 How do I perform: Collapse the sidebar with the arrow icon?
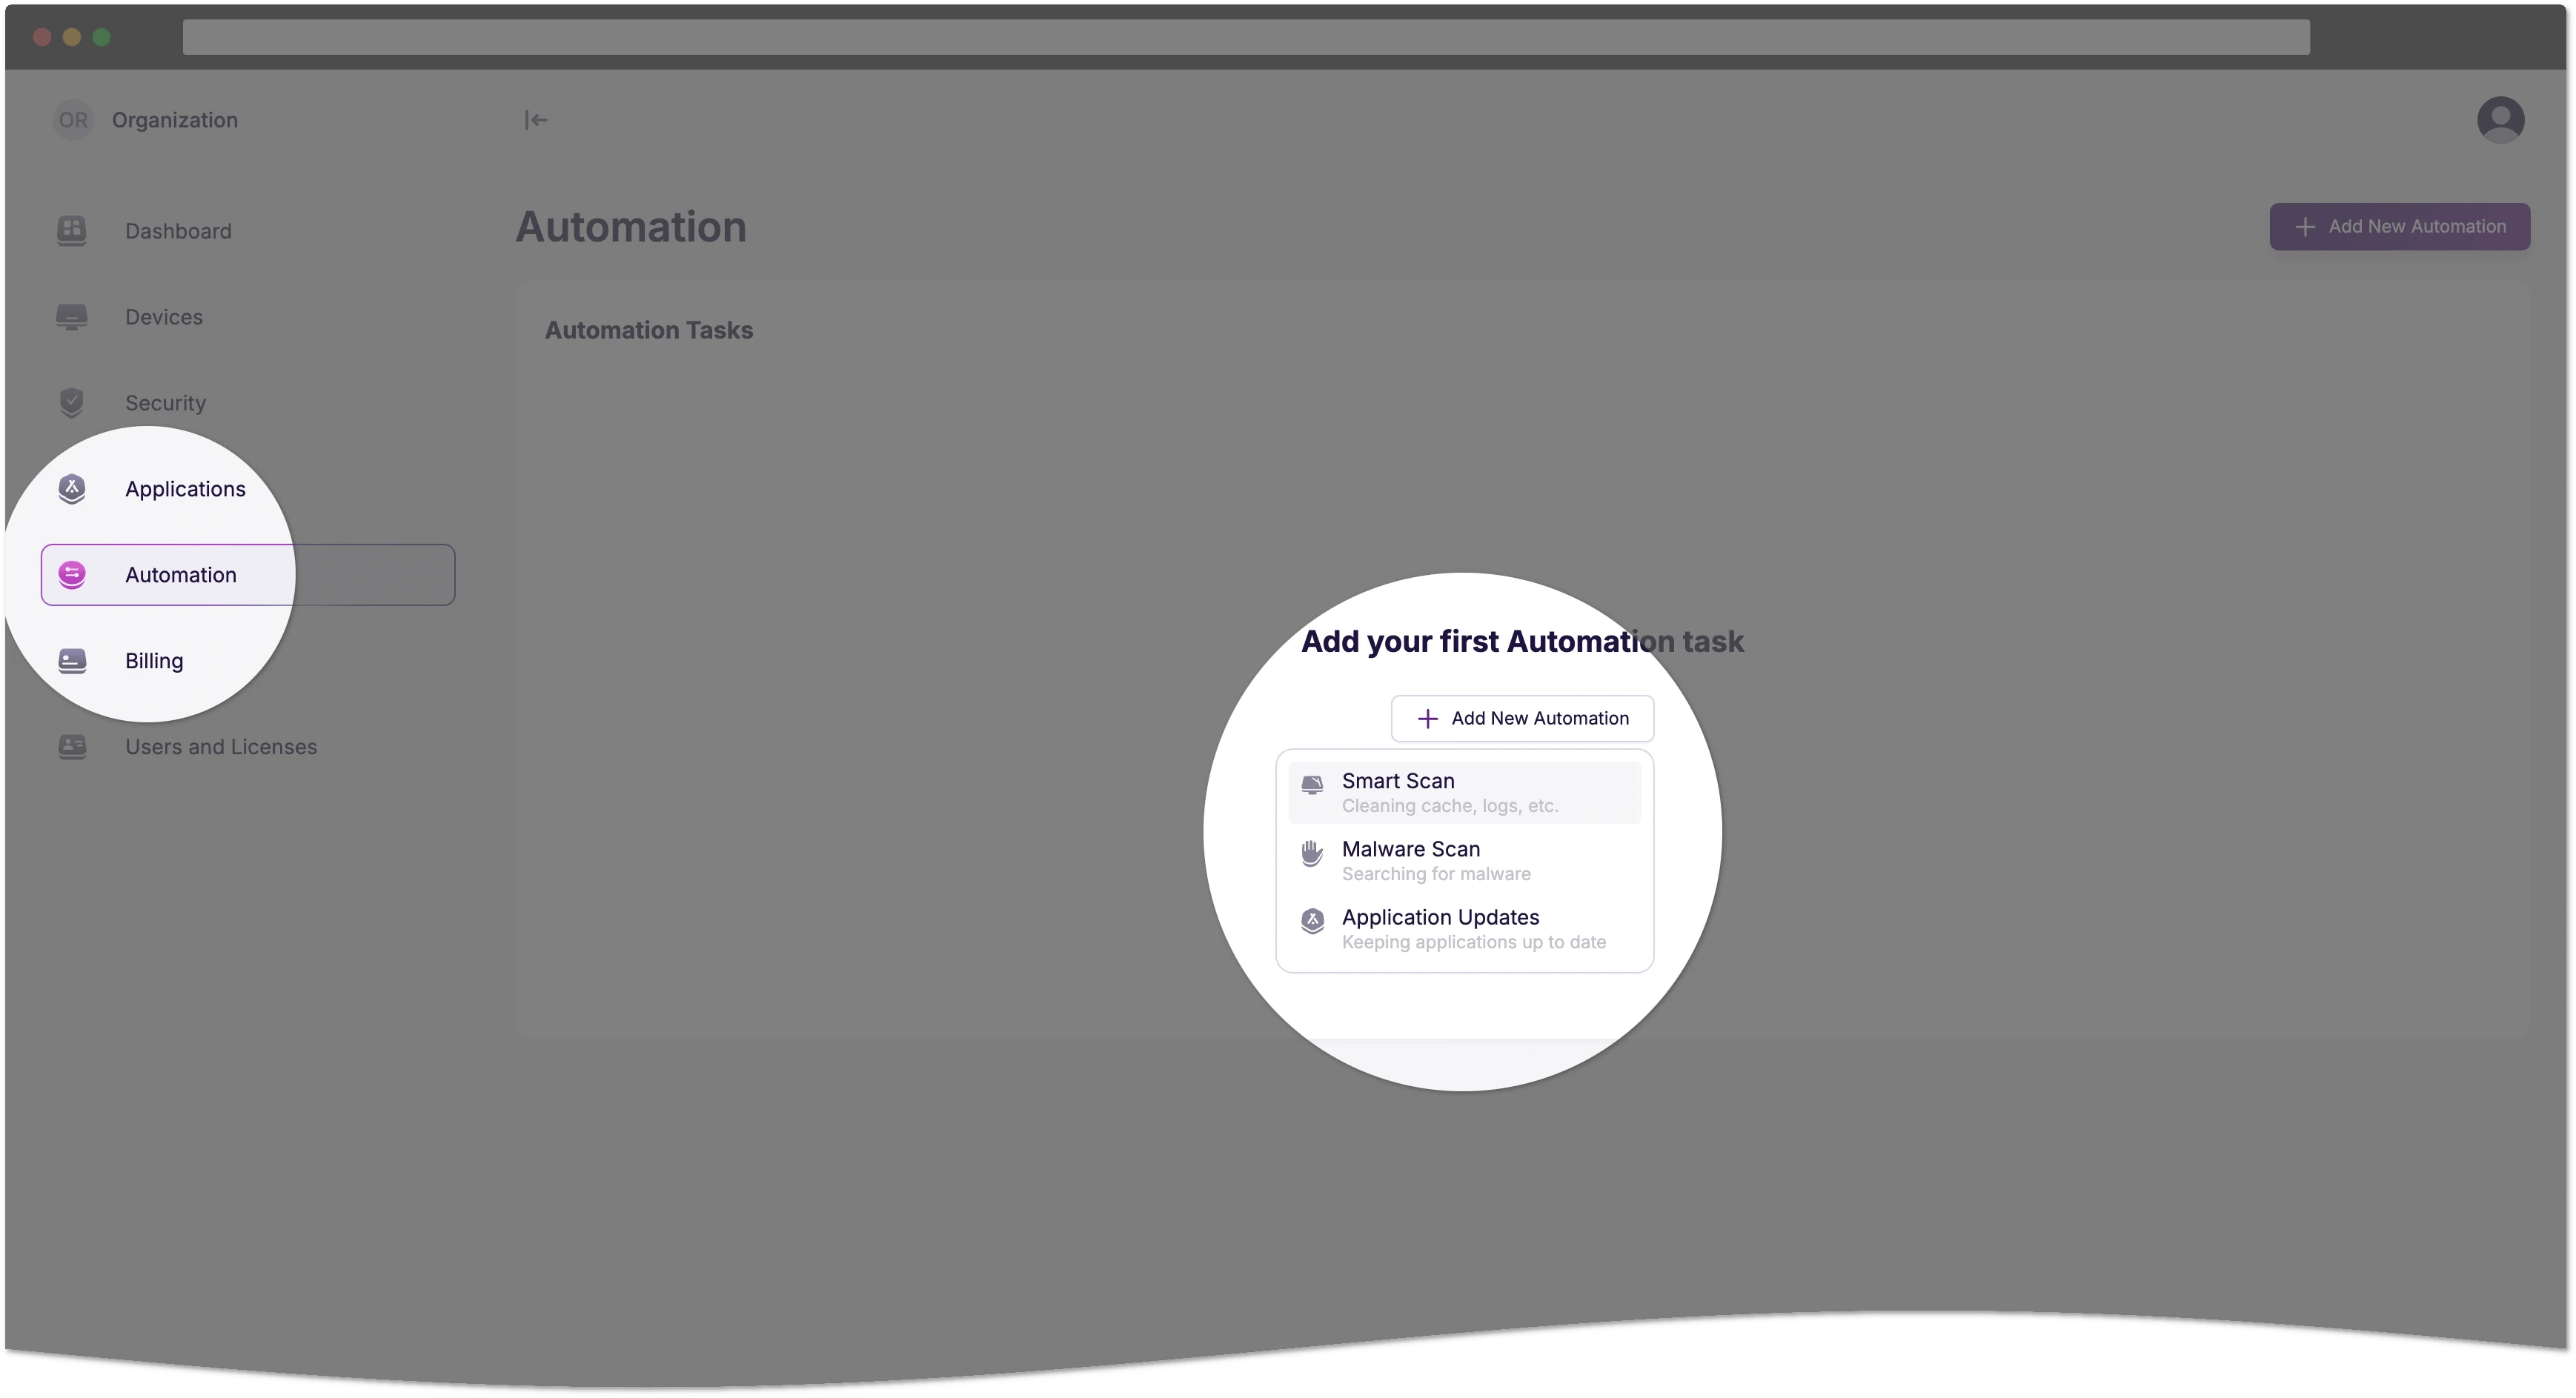click(536, 120)
